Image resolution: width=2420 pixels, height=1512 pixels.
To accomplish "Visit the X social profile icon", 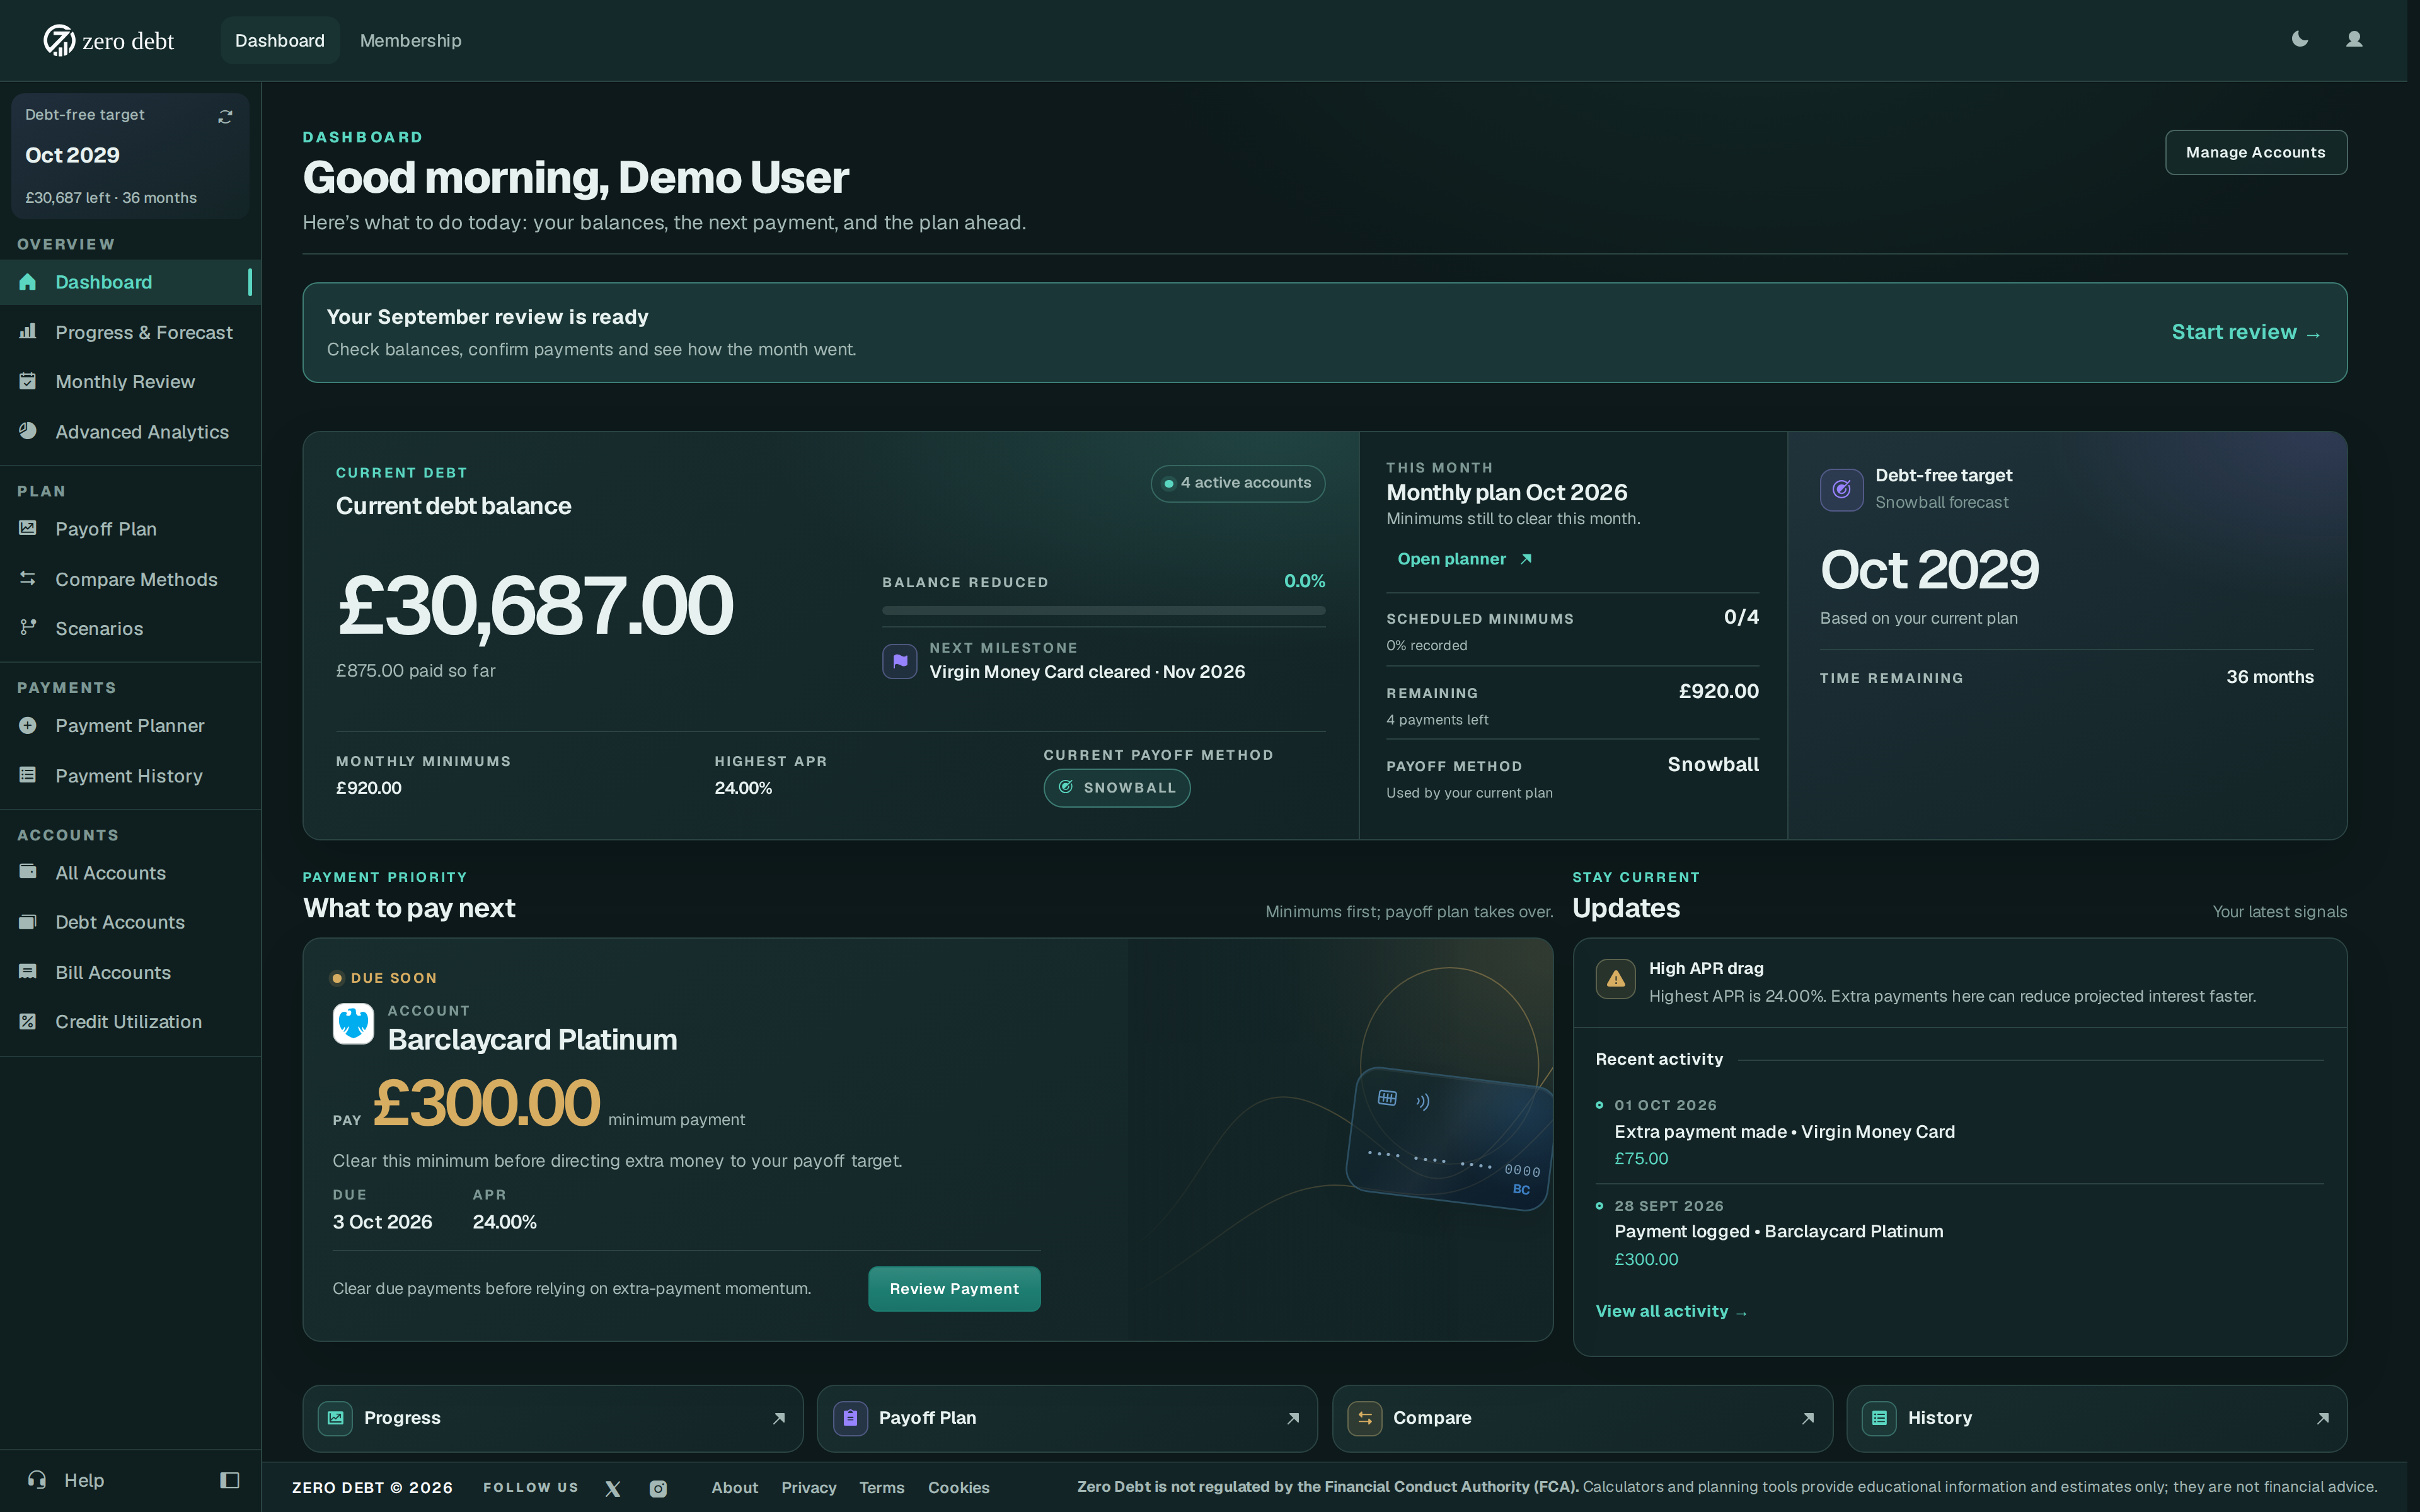I will (x=613, y=1488).
